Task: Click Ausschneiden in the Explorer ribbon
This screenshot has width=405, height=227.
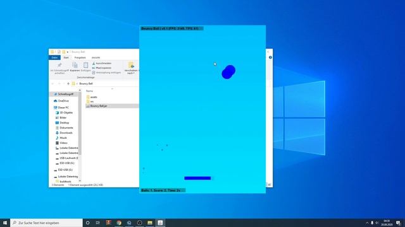Action: [102, 63]
